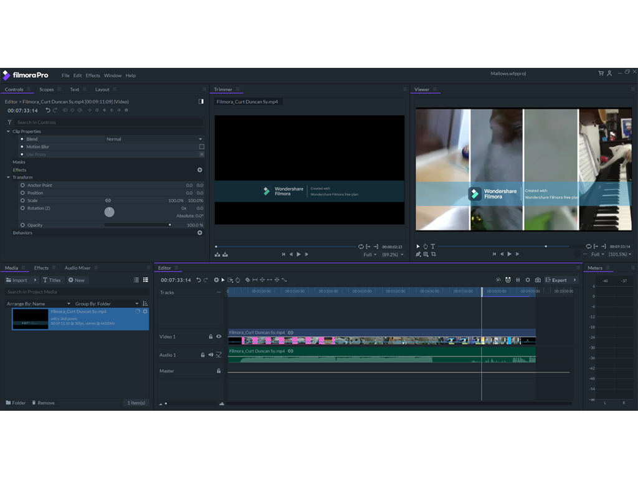Click the Trimmer overlay clip icon

click(x=226, y=255)
